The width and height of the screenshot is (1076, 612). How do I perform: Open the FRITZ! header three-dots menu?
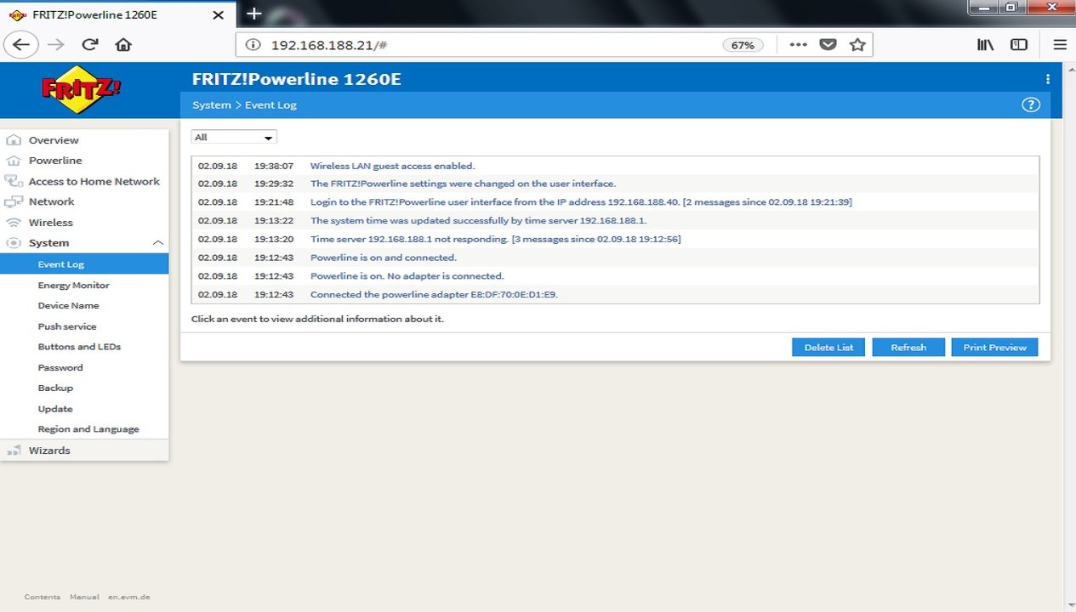pyautogui.click(x=1047, y=79)
